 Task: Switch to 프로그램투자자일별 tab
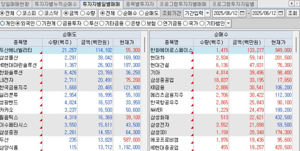pos(233,3)
